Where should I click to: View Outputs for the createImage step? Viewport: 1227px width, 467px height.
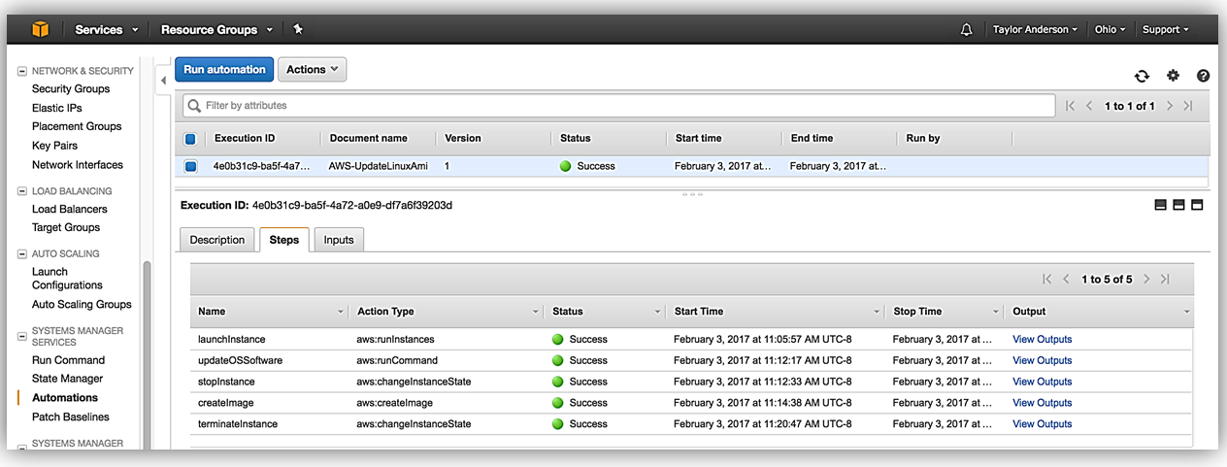coord(1042,403)
